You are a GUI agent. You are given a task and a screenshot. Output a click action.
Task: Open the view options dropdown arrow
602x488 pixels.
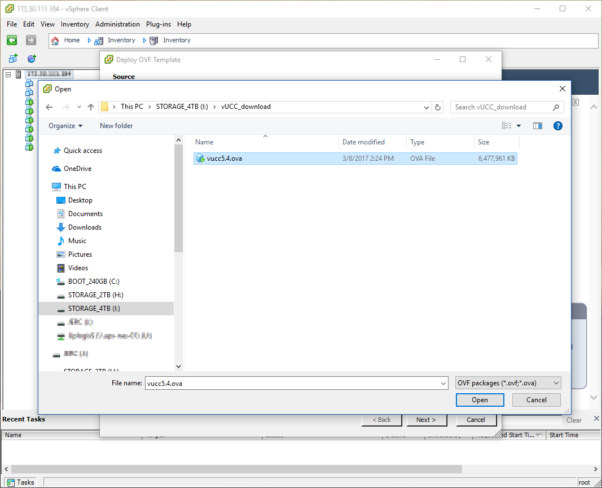(518, 126)
